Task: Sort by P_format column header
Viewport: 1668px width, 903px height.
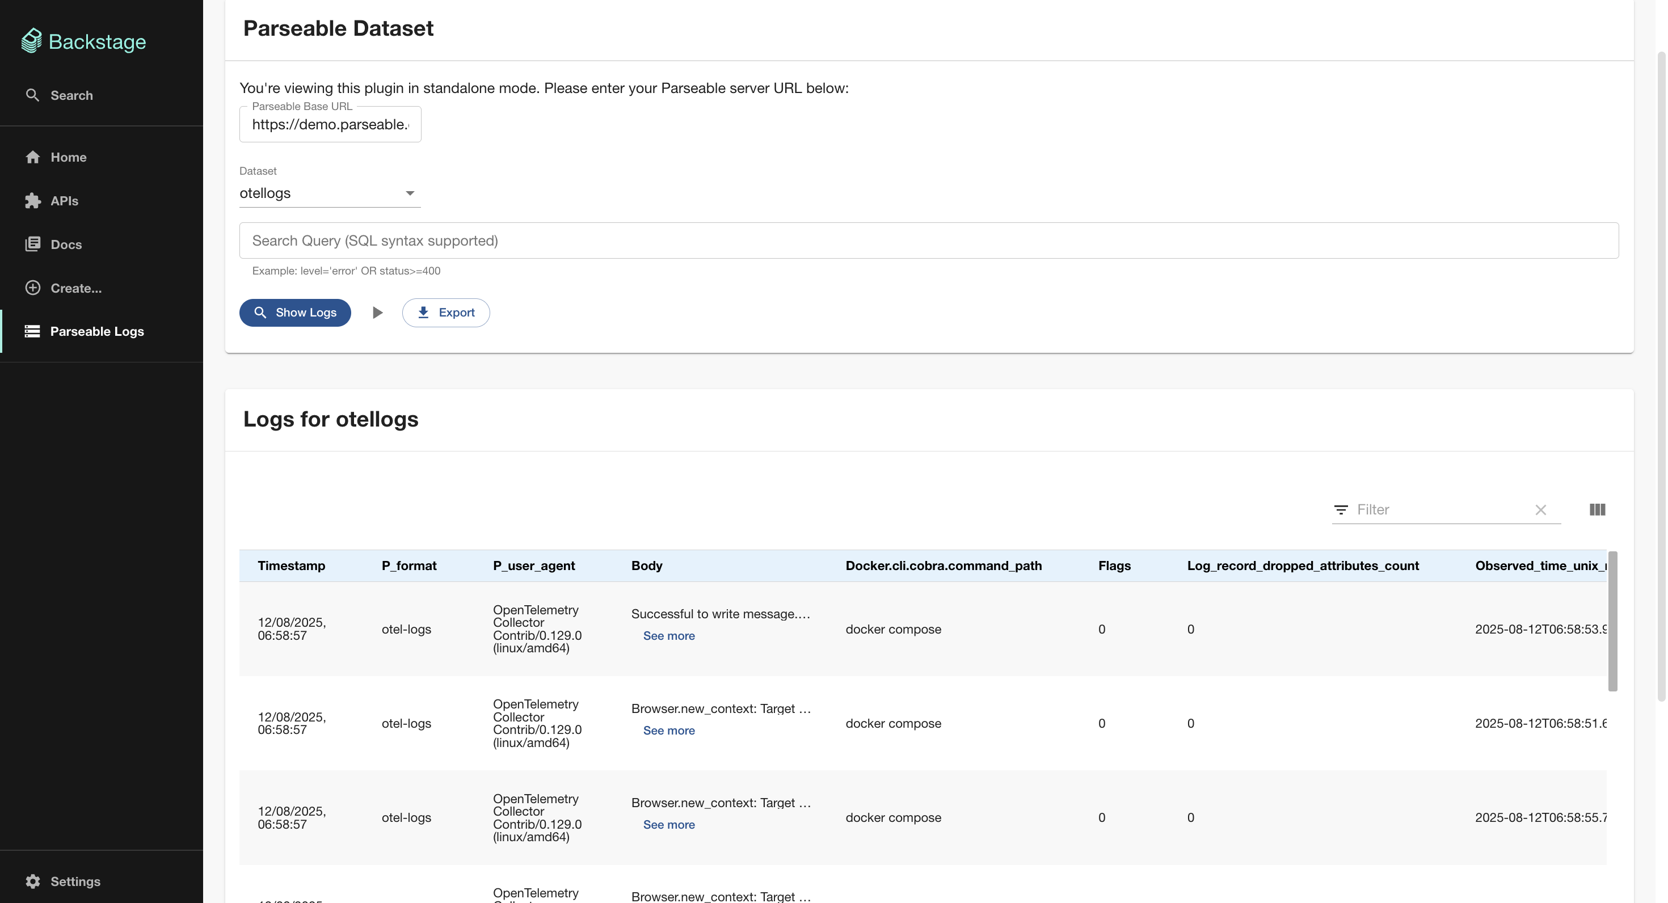Action: pos(409,566)
